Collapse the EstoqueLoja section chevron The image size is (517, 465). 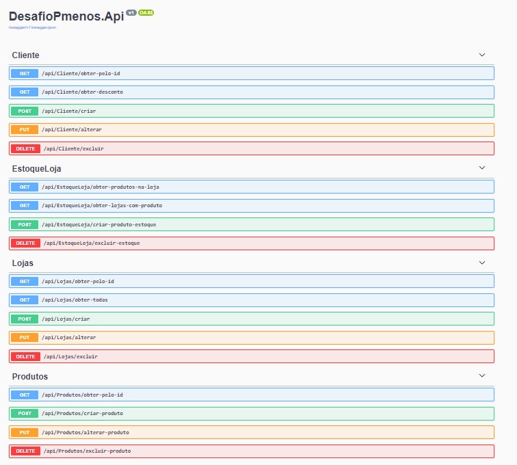(x=482, y=168)
